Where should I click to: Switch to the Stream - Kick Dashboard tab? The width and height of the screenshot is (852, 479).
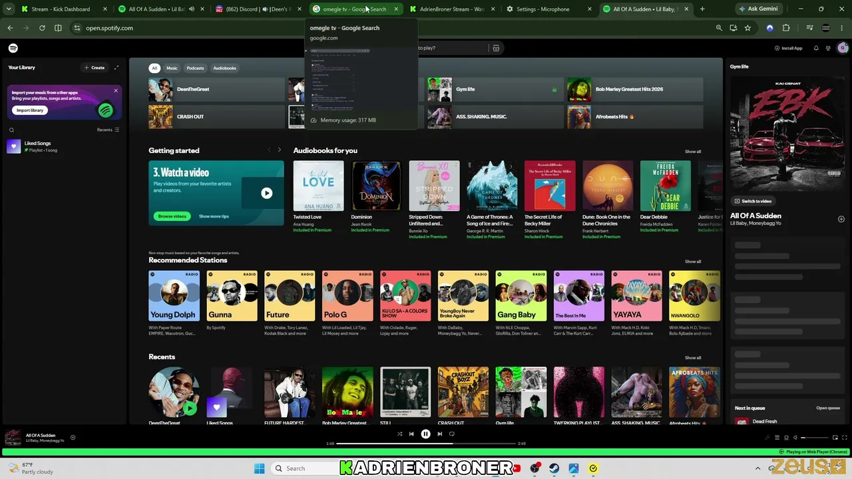tap(64, 9)
